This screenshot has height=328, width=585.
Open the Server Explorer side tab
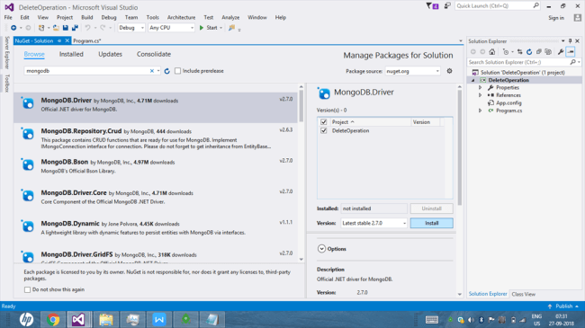pos(6,52)
